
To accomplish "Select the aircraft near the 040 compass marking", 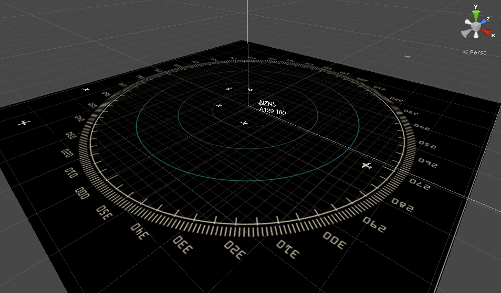I will 86,90.
